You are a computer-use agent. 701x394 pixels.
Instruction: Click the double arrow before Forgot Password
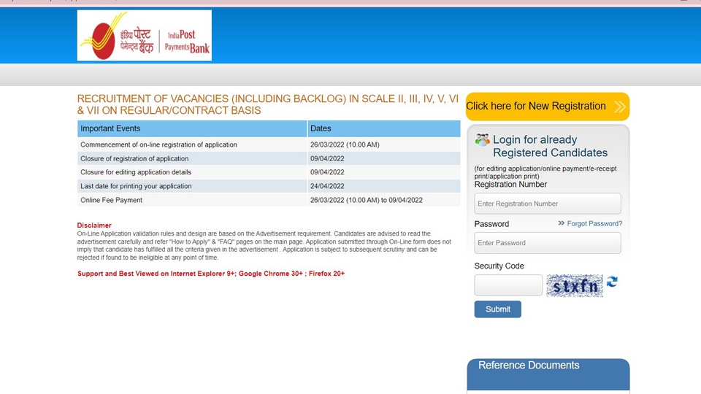point(561,223)
